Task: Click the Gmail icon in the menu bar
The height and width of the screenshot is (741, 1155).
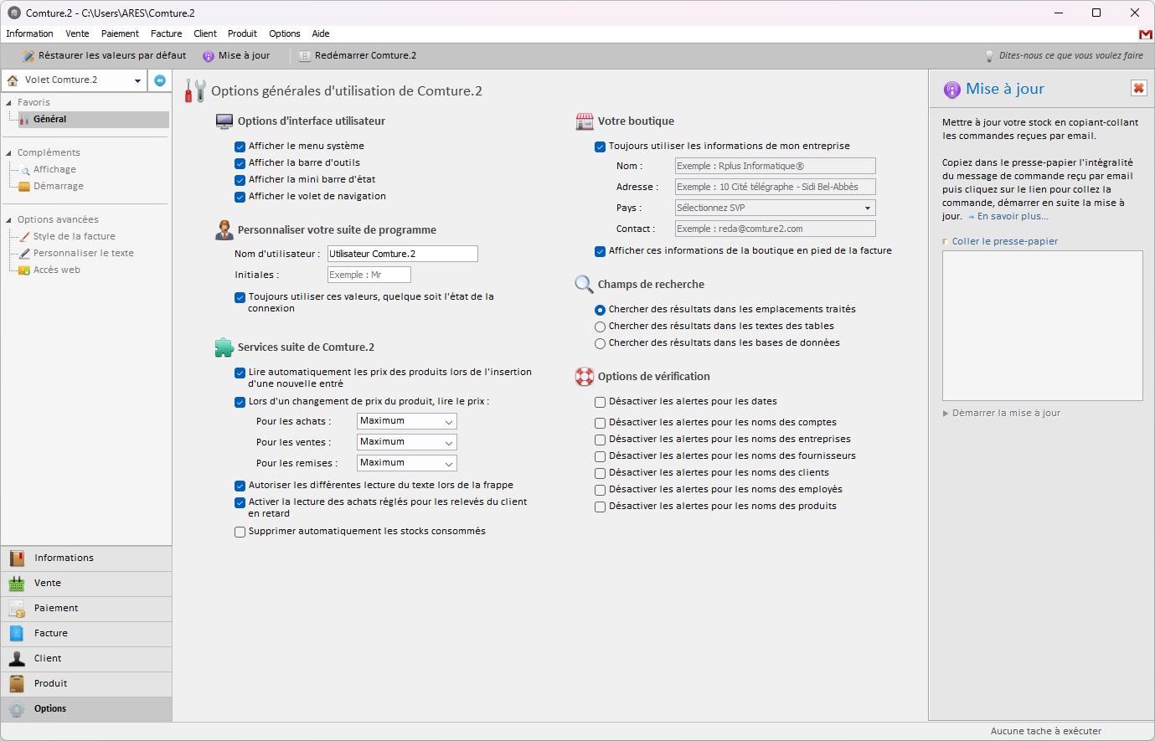Action: point(1145,34)
